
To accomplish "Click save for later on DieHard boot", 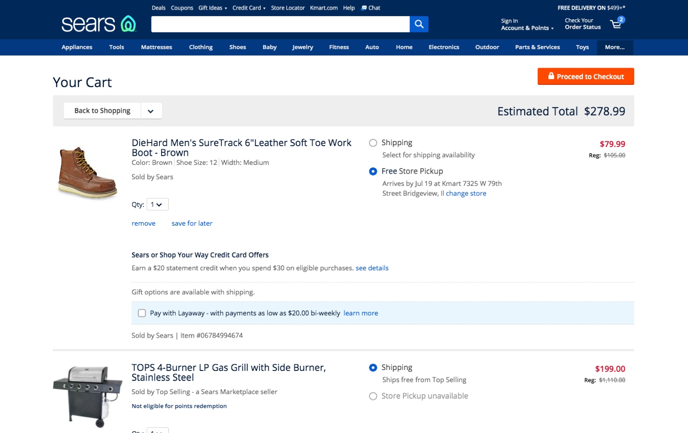I will (x=192, y=223).
